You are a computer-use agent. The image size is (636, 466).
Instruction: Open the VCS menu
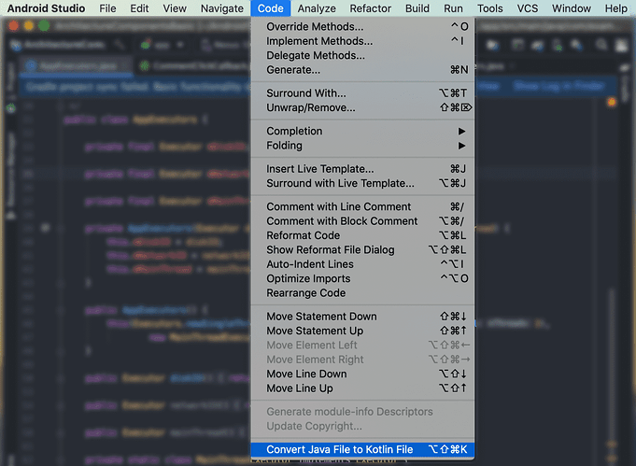click(528, 8)
